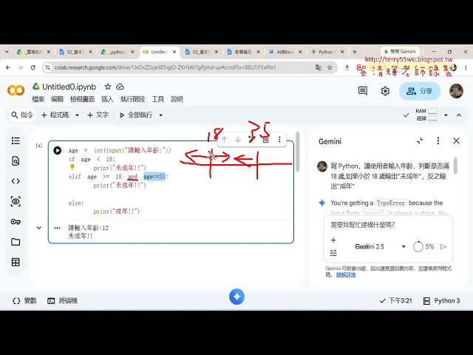Open more cell actions three-dot menu
This screenshot has height=355, width=473.
click(x=279, y=140)
